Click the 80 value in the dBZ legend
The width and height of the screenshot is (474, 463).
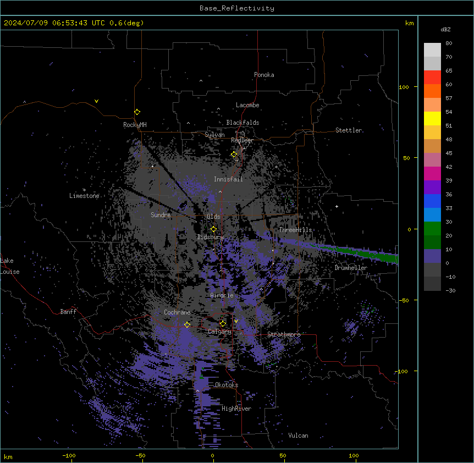(x=449, y=43)
